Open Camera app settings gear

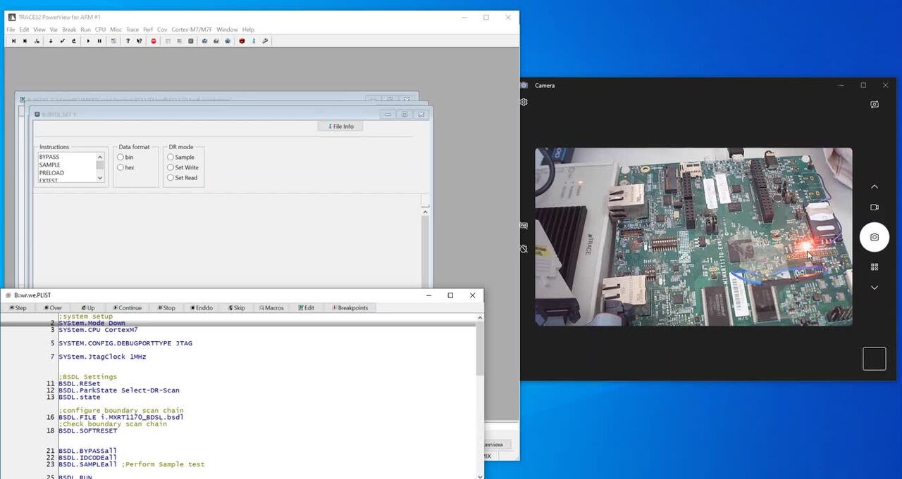[x=523, y=101]
